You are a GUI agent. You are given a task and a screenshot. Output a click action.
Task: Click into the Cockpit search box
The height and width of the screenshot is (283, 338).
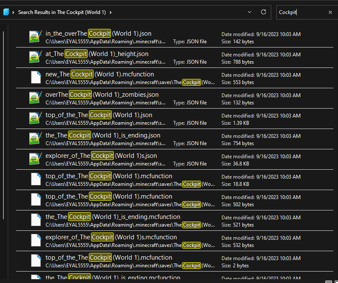point(302,12)
